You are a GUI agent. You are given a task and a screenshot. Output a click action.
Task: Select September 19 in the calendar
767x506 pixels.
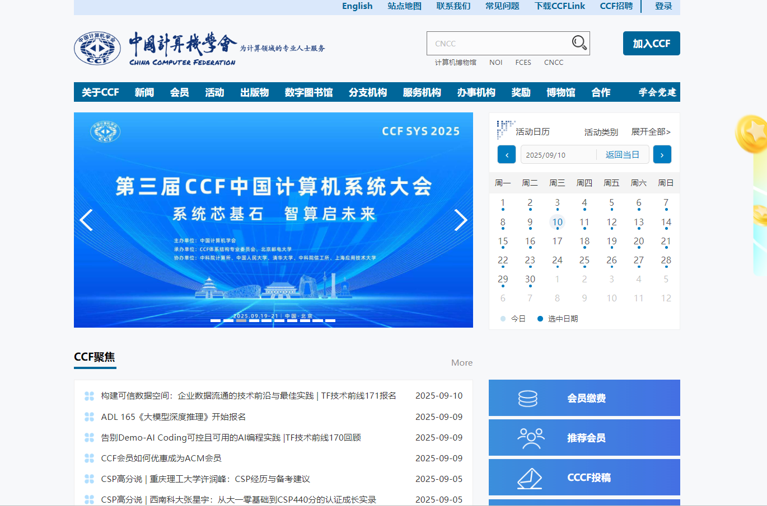pos(611,242)
